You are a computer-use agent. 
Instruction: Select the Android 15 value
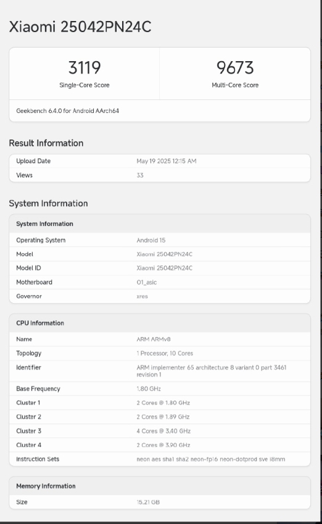tap(151, 240)
